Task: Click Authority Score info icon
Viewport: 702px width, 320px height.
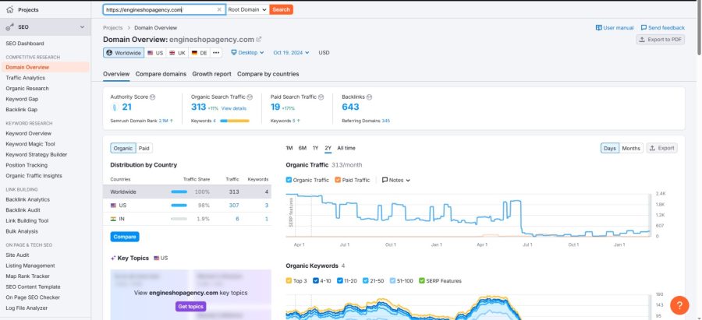Action: (x=153, y=97)
